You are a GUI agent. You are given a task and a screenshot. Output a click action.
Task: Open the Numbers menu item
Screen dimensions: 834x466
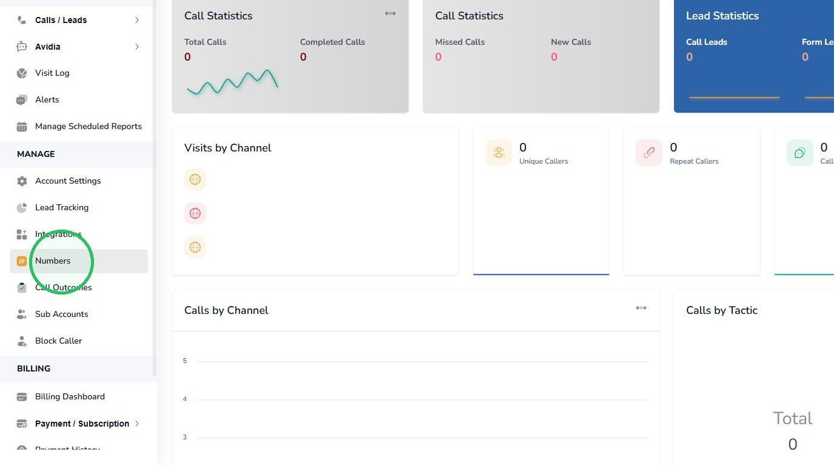[x=79, y=261]
